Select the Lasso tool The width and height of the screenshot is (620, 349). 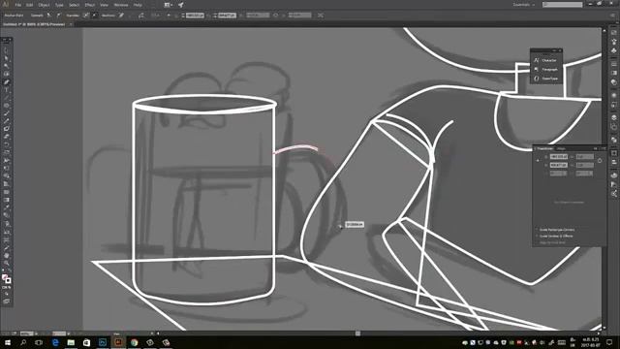click(x=7, y=74)
